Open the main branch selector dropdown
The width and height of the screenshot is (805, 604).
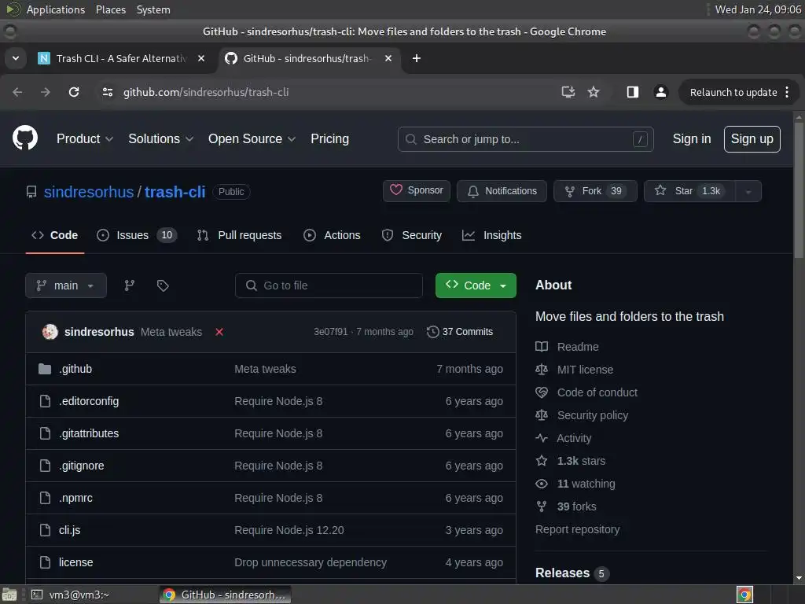pos(66,285)
